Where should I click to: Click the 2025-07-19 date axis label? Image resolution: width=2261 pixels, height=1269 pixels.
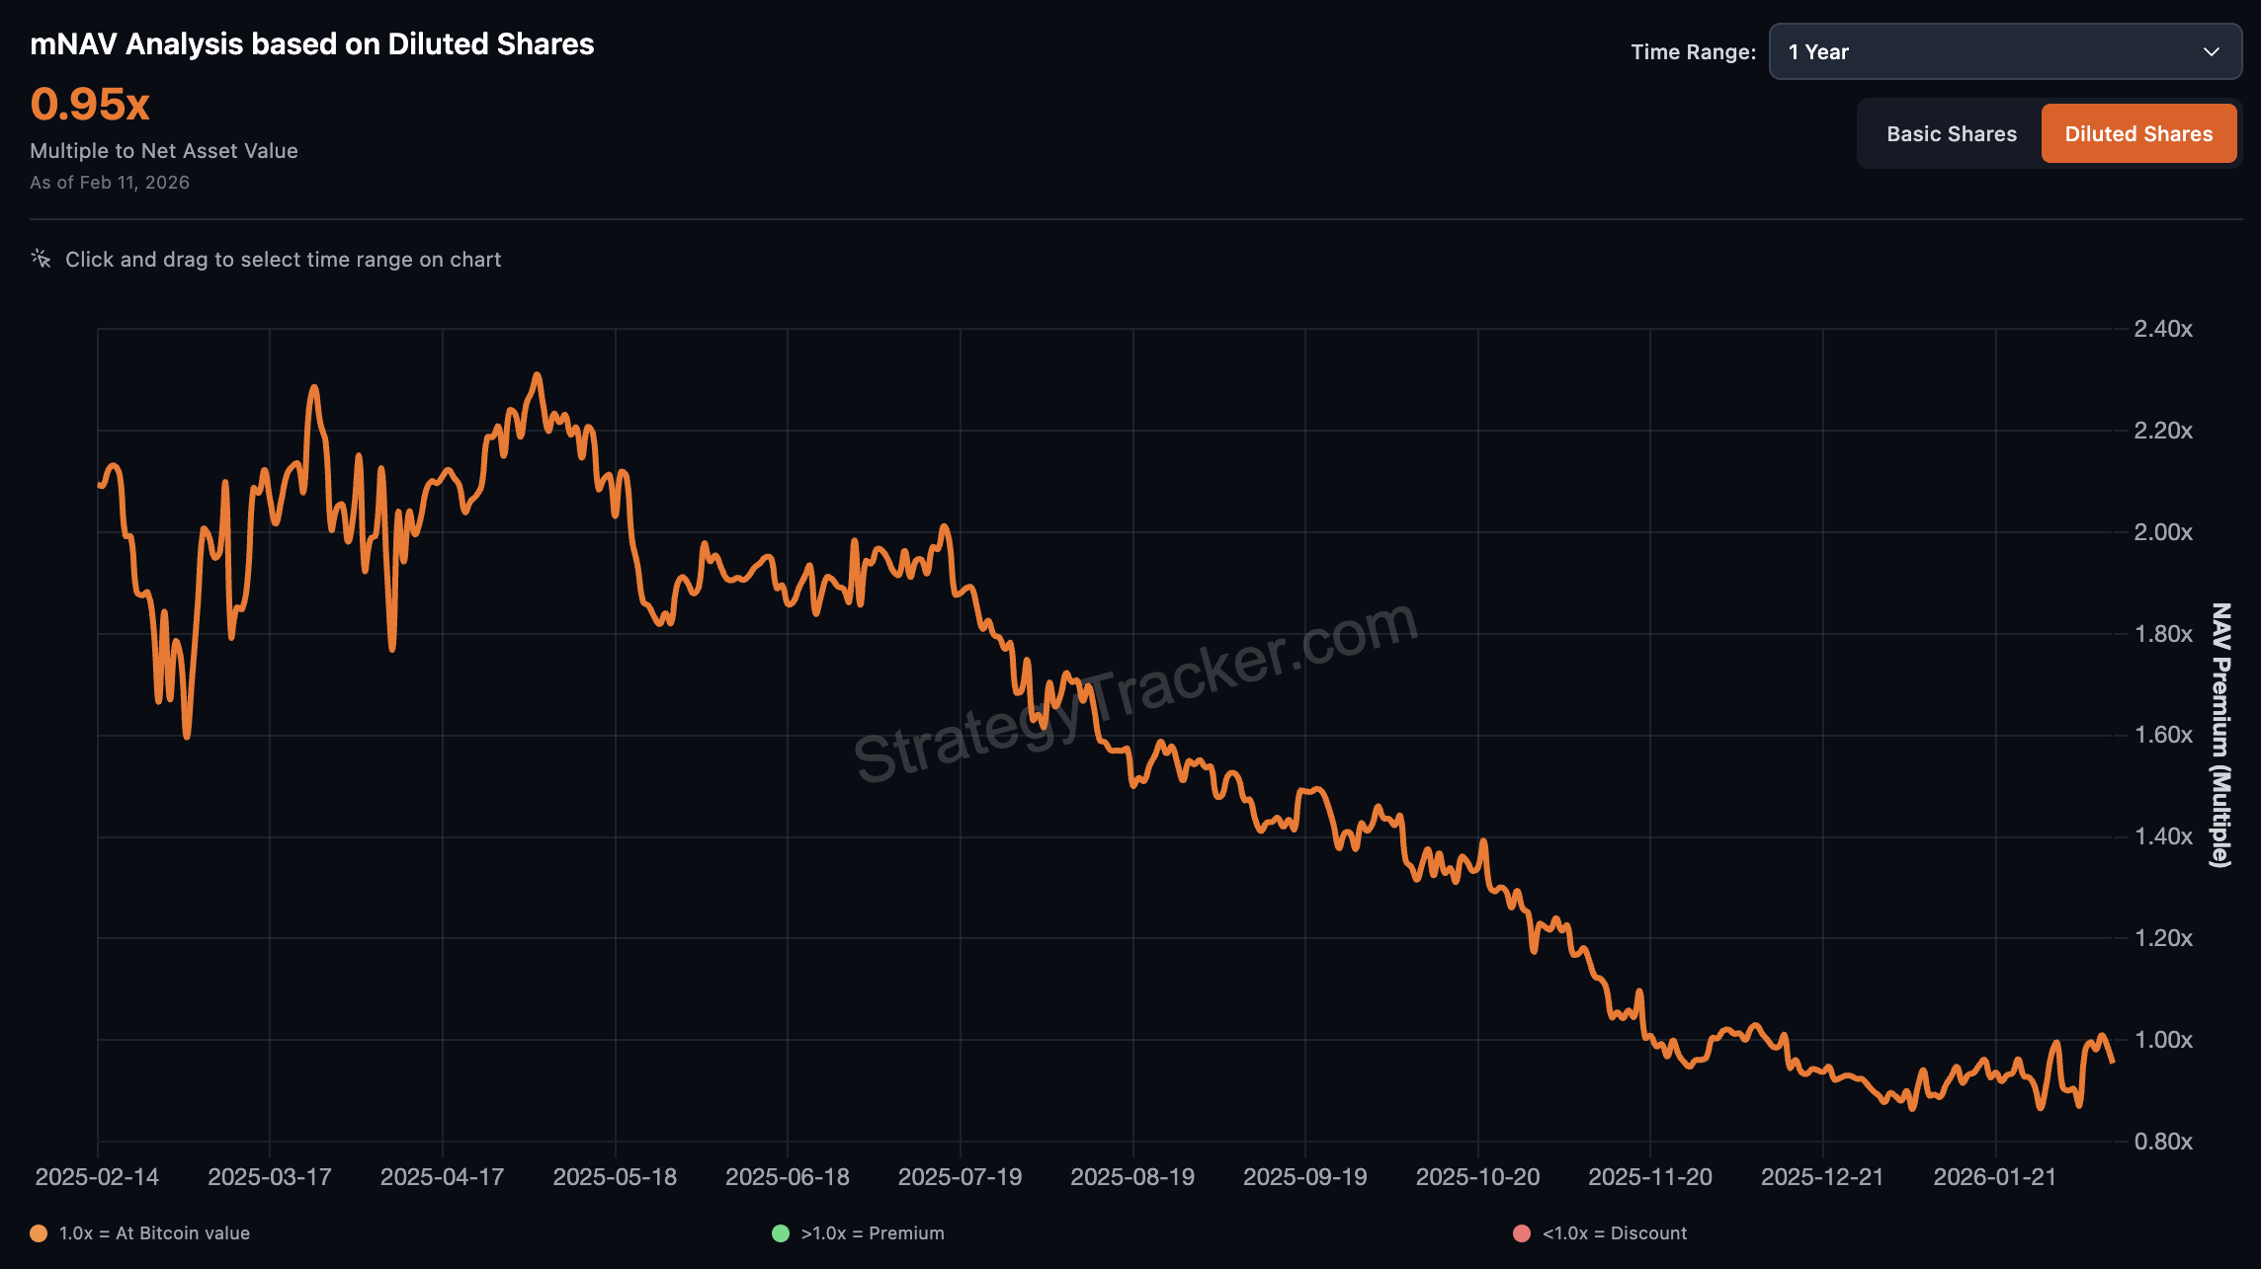pos(960,1177)
